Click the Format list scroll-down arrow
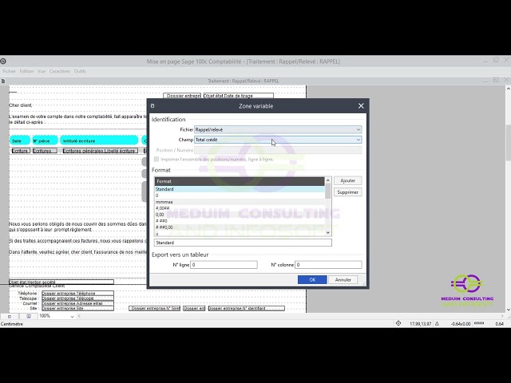Image resolution: width=511 pixels, height=383 pixels. pos(328,232)
